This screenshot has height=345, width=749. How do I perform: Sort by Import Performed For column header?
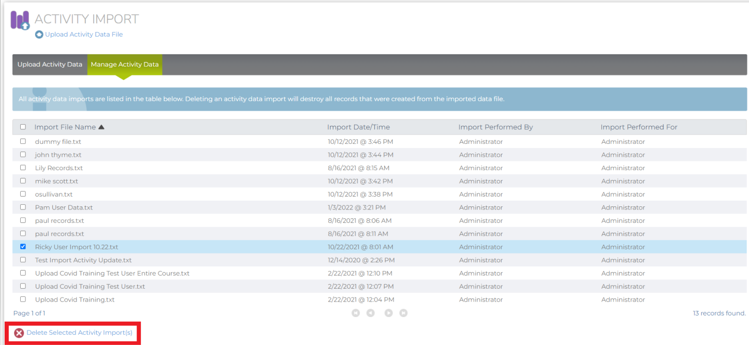(639, 127)
